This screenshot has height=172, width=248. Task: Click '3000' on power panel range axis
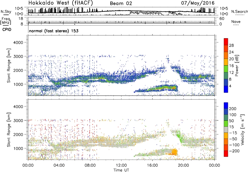[18, 57]
